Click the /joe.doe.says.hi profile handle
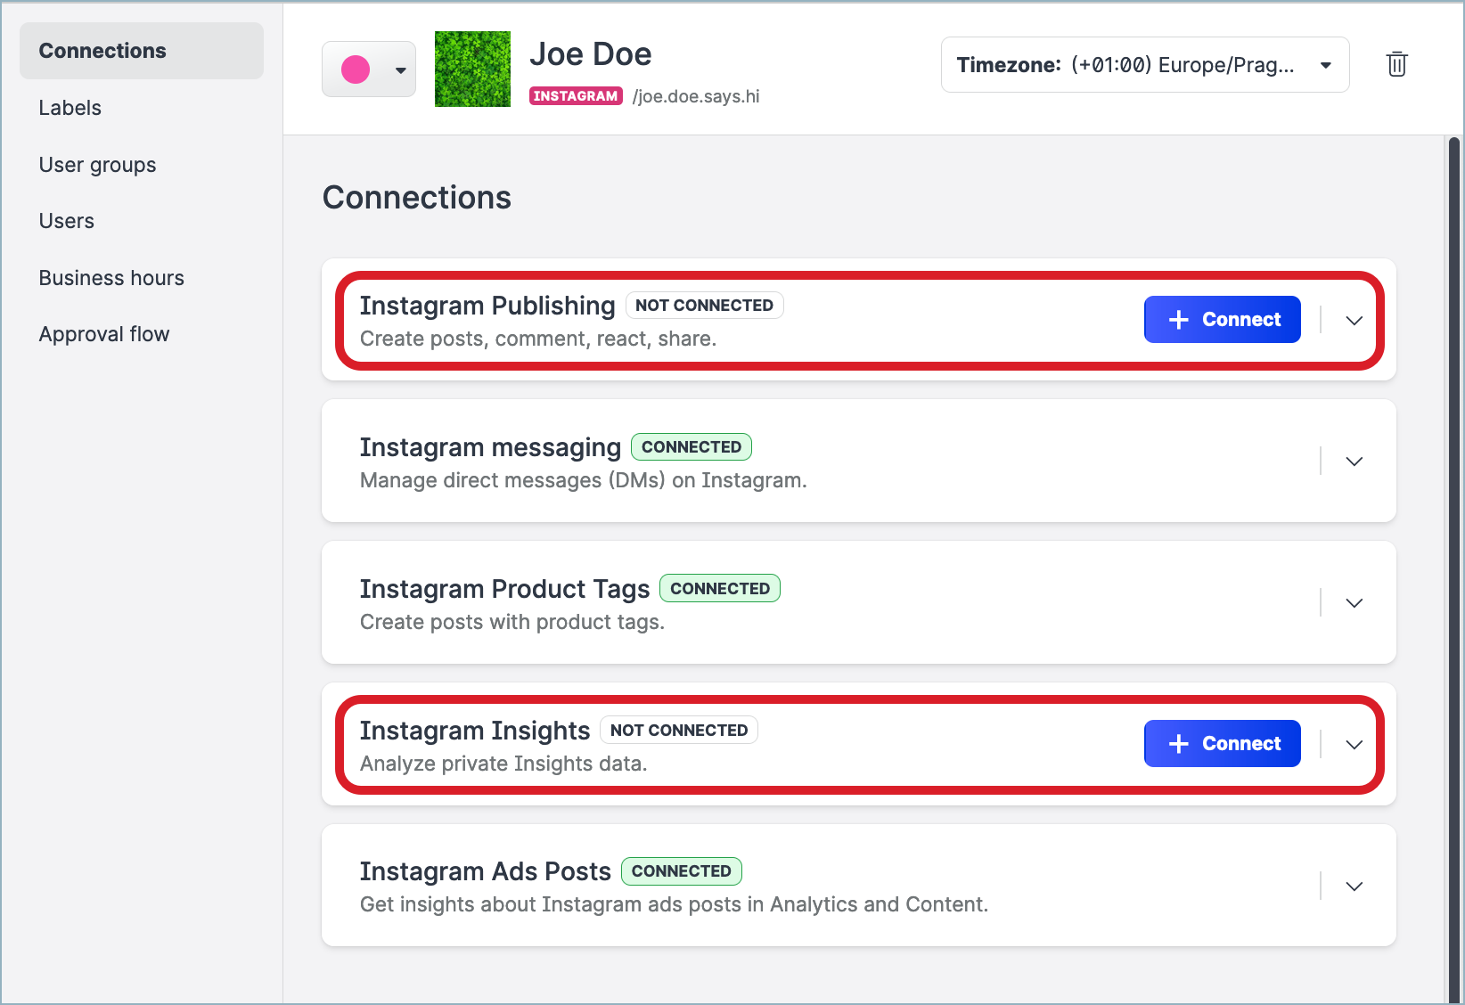 [x=696, y=96]
